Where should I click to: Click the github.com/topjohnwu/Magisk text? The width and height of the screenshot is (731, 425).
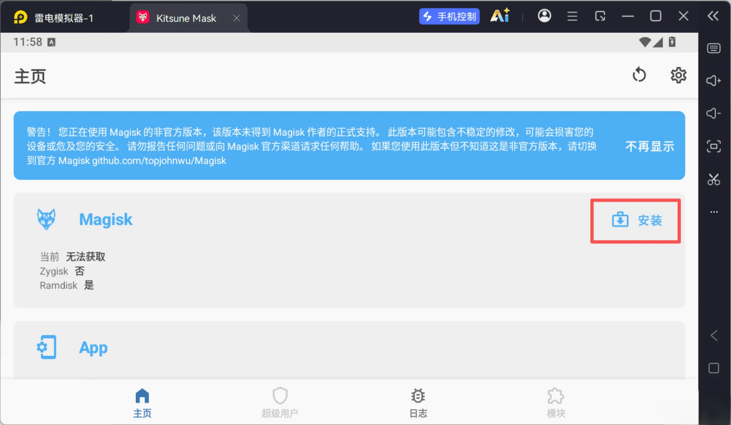(x=159, y=161)
